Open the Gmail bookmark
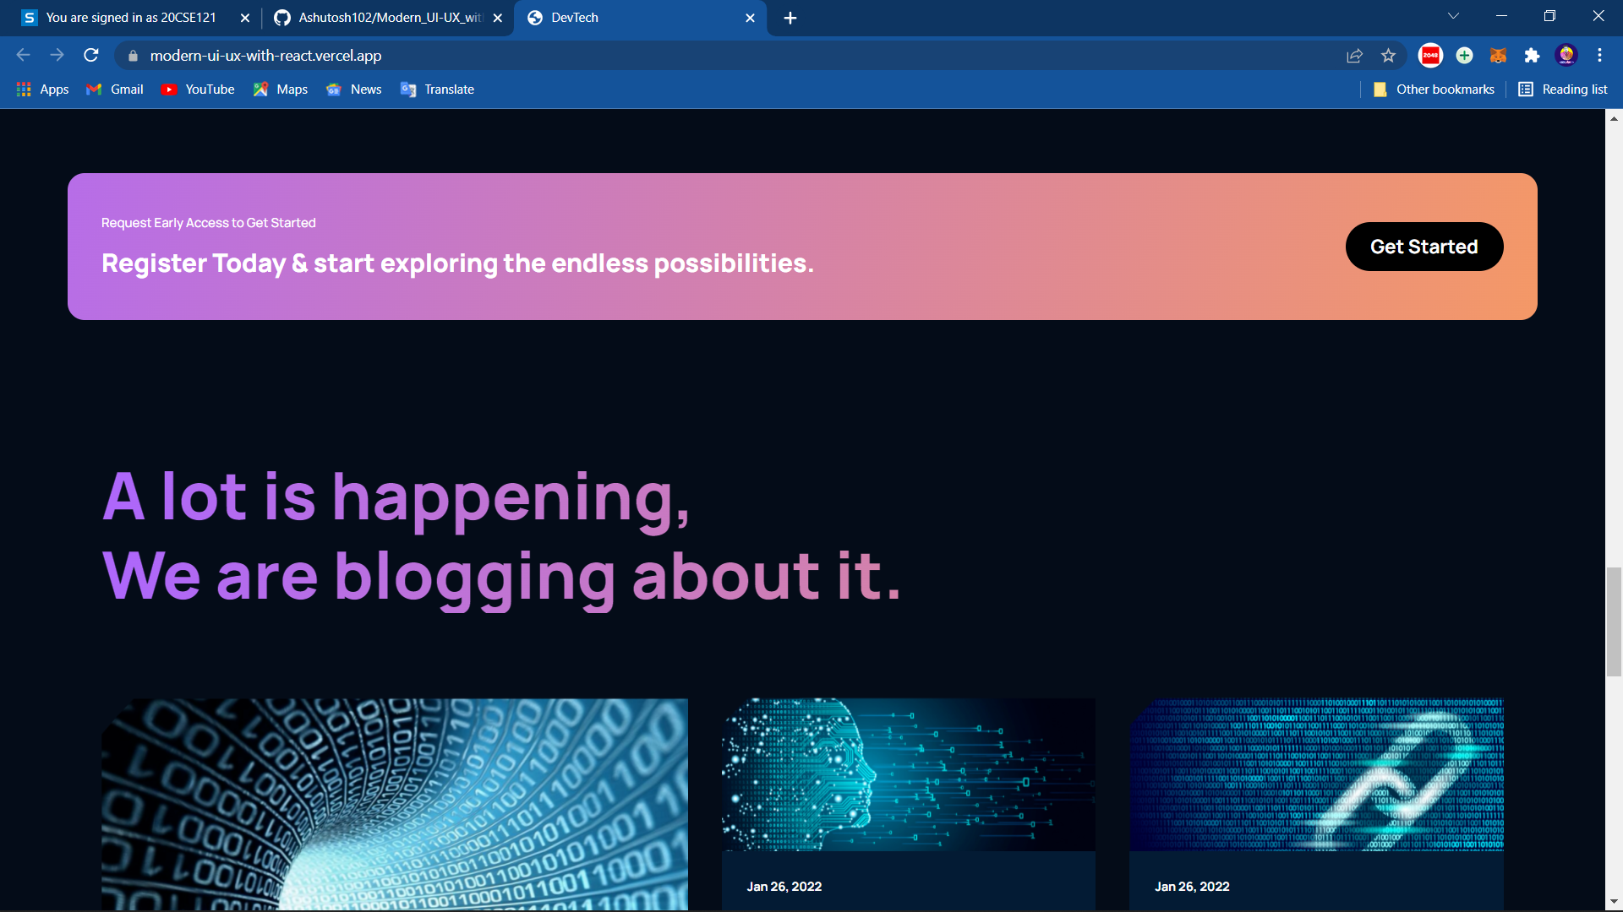1623x912 pixels. coord(115,90)
